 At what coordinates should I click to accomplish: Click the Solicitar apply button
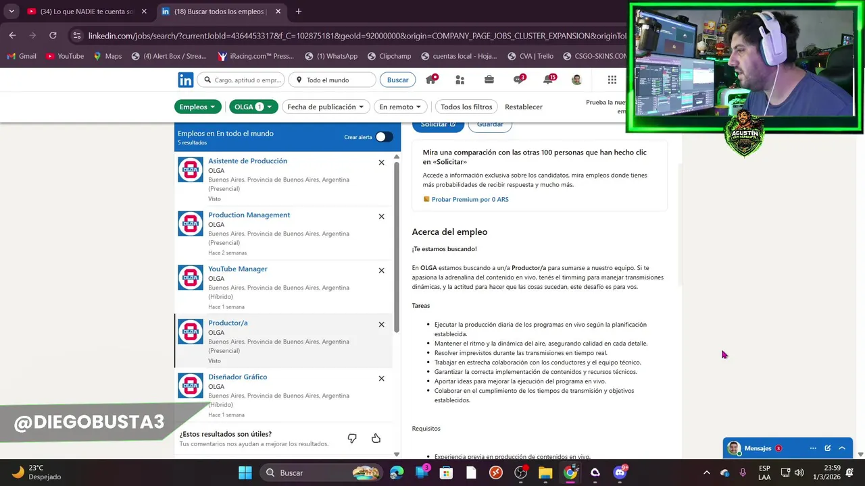[438, 125]
